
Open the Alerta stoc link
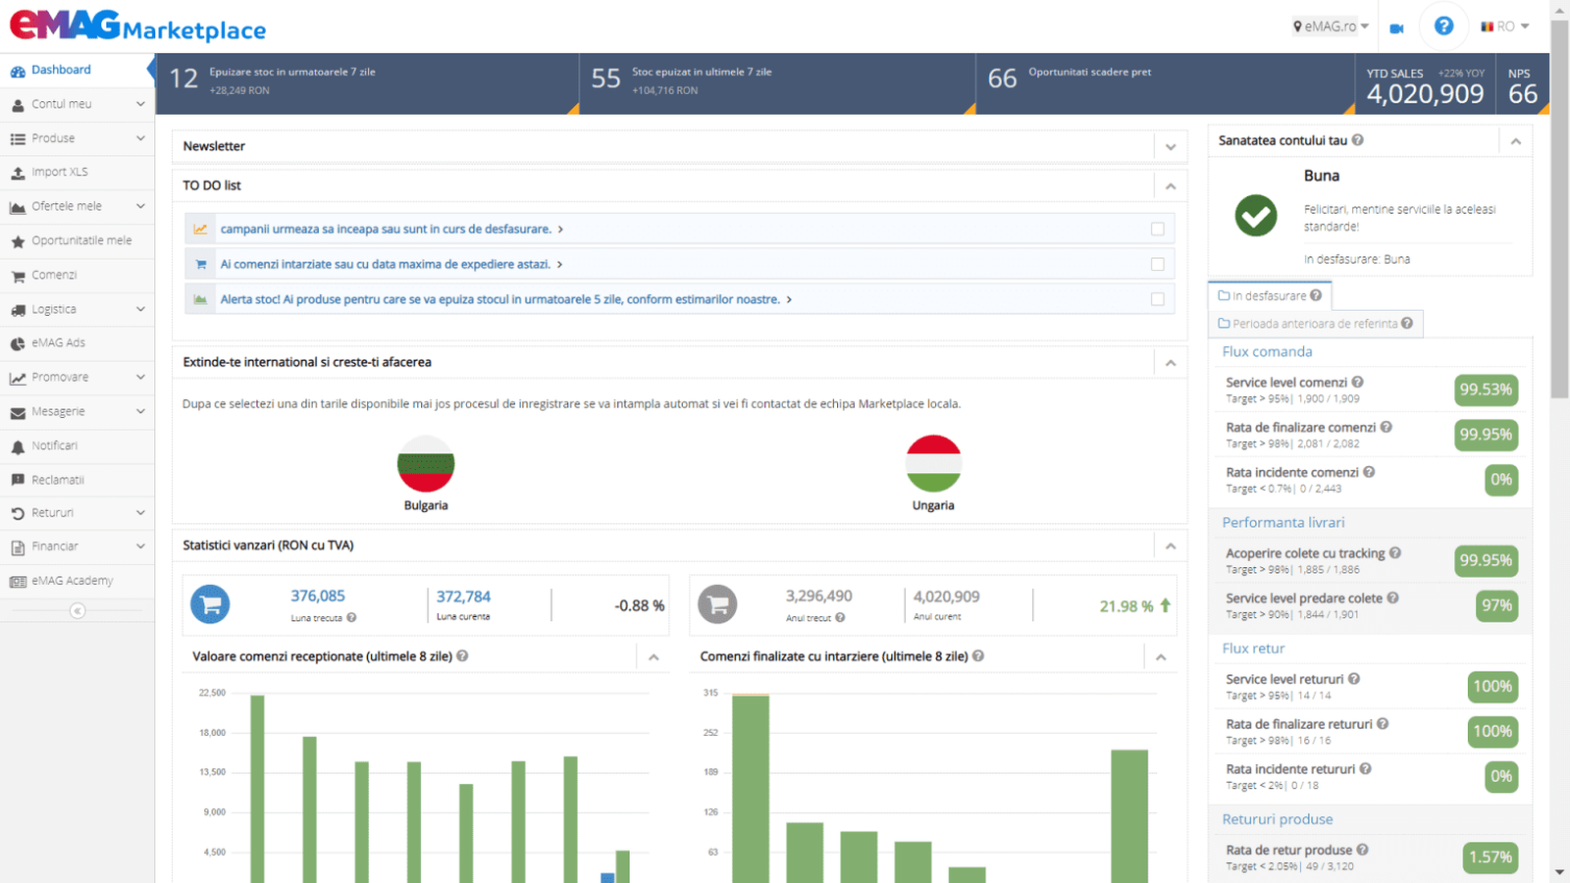click(x=499, y=300)
